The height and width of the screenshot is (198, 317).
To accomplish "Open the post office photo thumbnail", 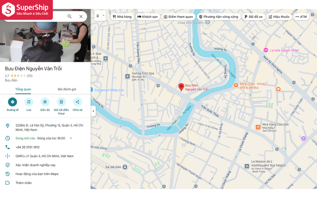I will tap(45, 42).
